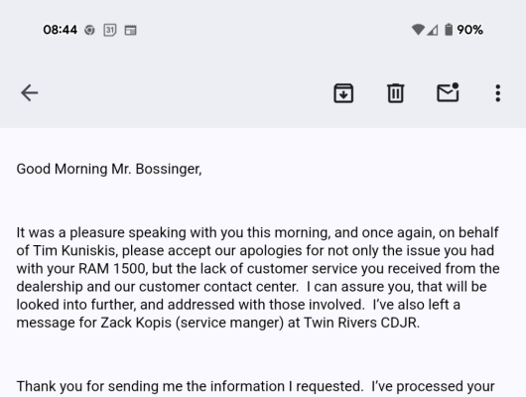Tap the cellular signal indicator
Viewport: 526px width, 397px height.
(x=433, y=30)
